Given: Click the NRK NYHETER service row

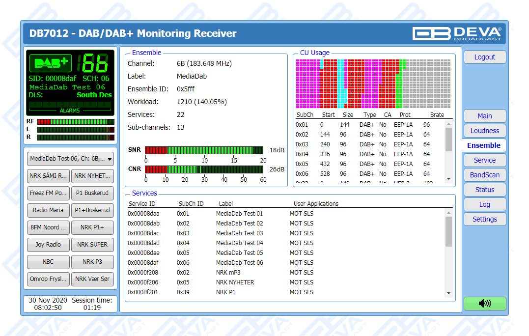Looking at the screenshot, I should [235, 282].
